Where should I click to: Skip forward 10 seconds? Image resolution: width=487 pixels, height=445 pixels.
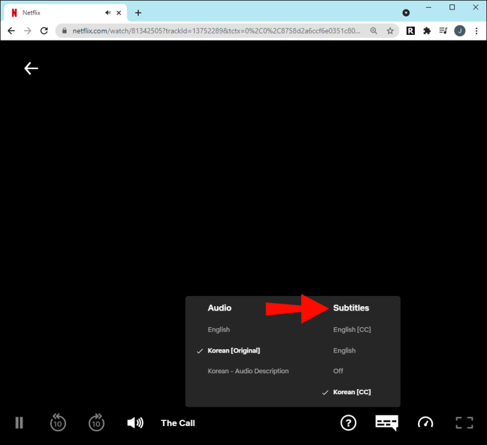[96, 423]
